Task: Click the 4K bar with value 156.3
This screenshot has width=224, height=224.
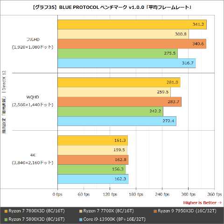Action: (x=92, y=169)
